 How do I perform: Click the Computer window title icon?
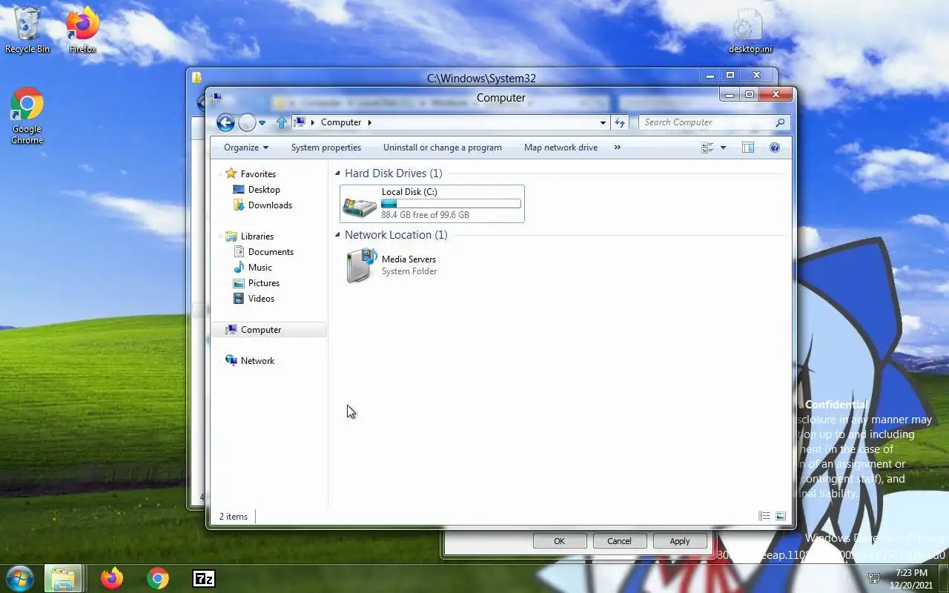click(x=216, y=96)
